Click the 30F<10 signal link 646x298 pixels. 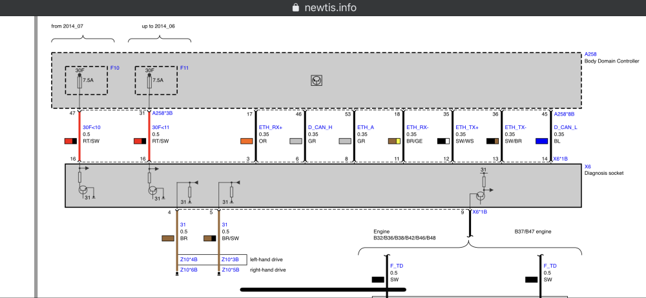coord(92,127)
